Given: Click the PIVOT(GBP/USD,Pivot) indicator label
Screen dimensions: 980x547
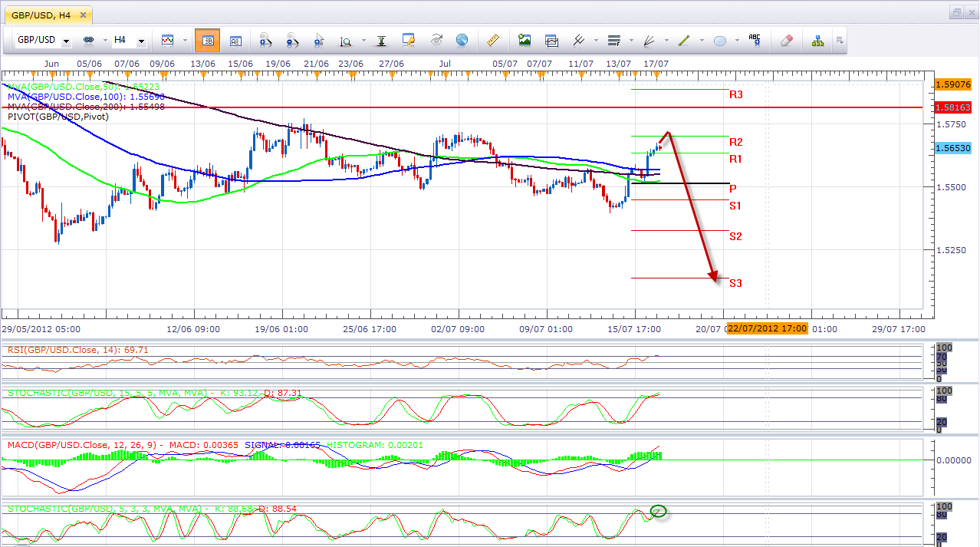Looking at the screenshot, I should (58, 117).
